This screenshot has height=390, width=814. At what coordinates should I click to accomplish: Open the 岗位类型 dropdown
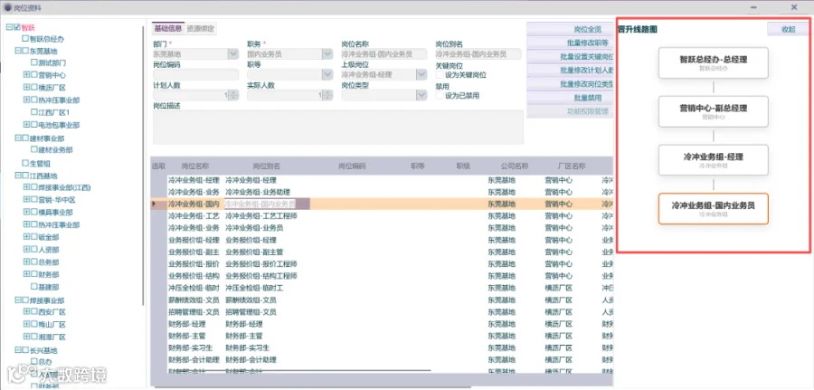pyautogui.click(x=421, y=95)
